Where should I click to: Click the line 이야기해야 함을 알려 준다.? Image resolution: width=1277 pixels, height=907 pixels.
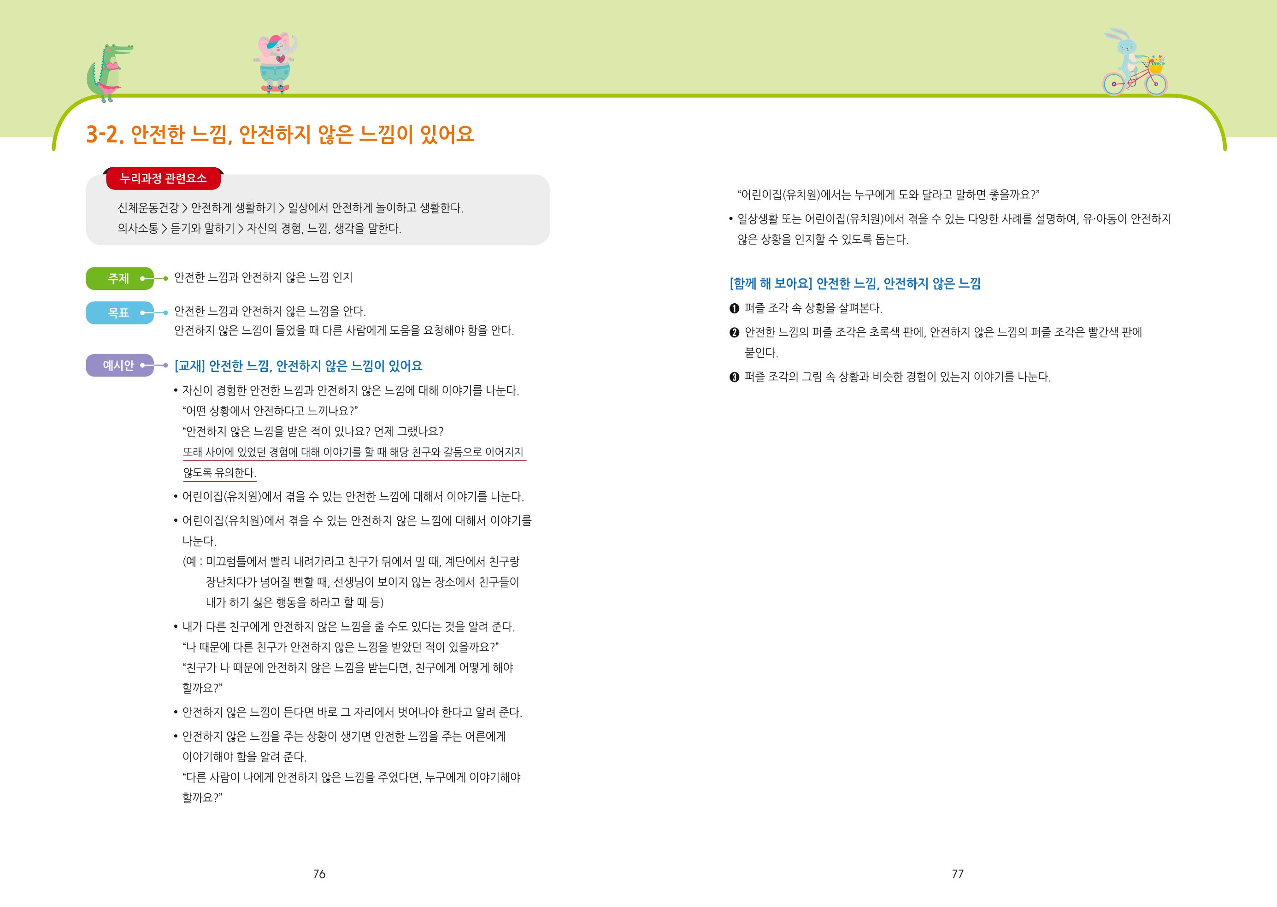tap(245, 757)
